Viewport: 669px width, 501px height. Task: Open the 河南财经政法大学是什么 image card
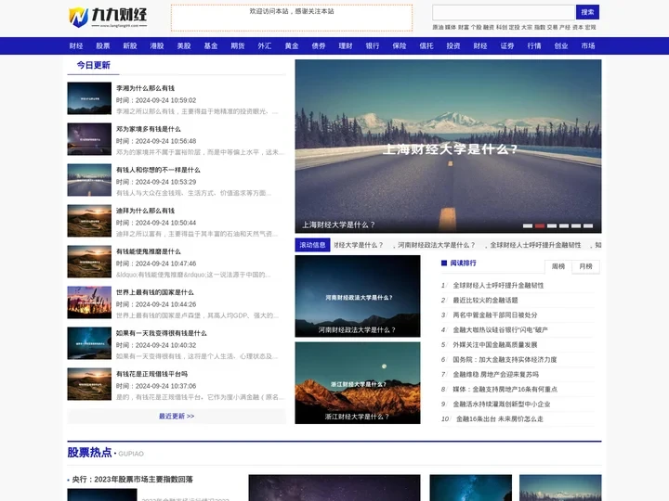(x=358, y=296)
